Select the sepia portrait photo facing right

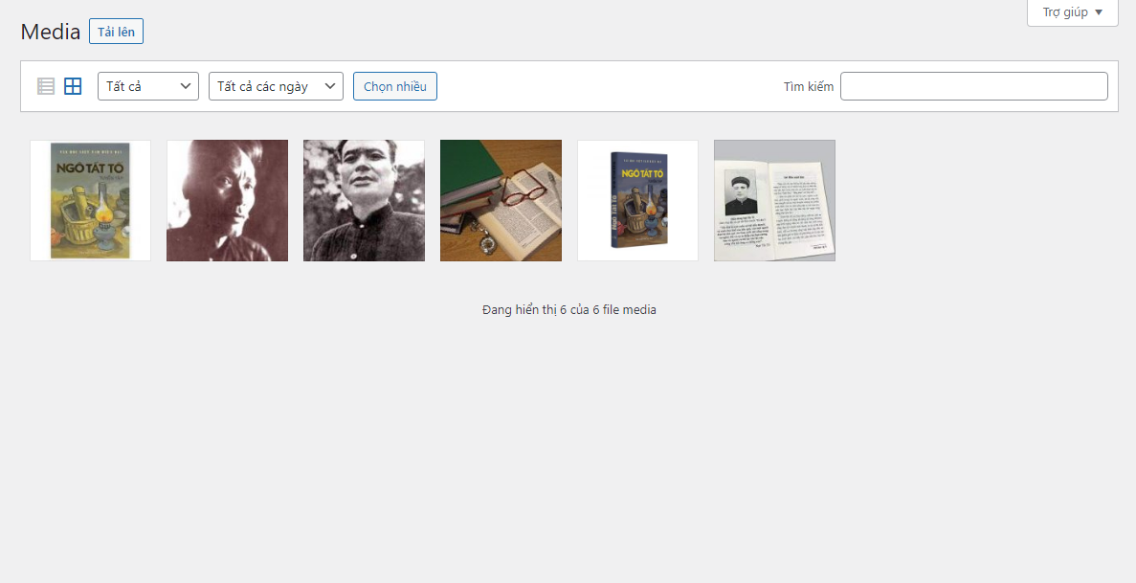click(x=227, y=200)
